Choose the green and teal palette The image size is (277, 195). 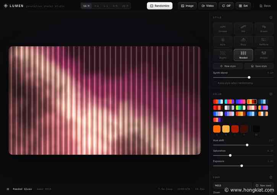tap(241, 108)
